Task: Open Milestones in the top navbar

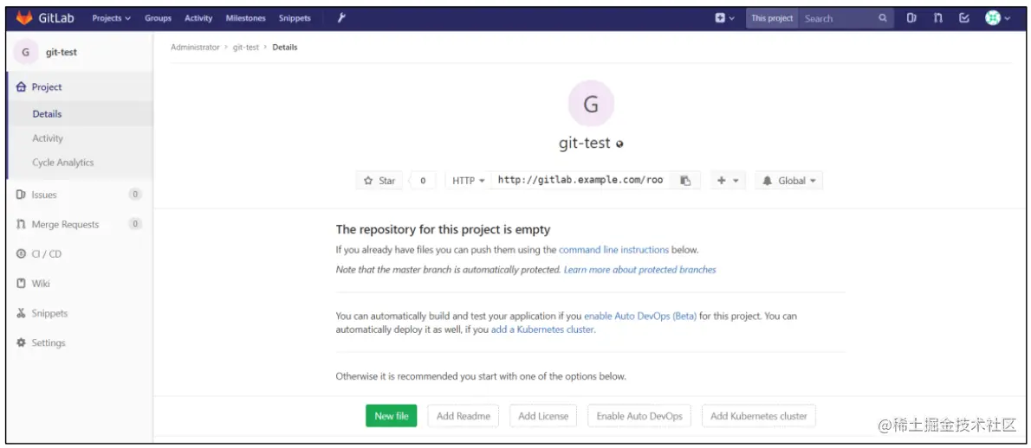Action: click(246, 18)
